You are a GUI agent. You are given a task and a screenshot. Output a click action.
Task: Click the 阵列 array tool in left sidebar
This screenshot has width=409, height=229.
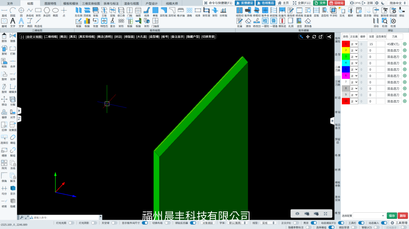4,165
